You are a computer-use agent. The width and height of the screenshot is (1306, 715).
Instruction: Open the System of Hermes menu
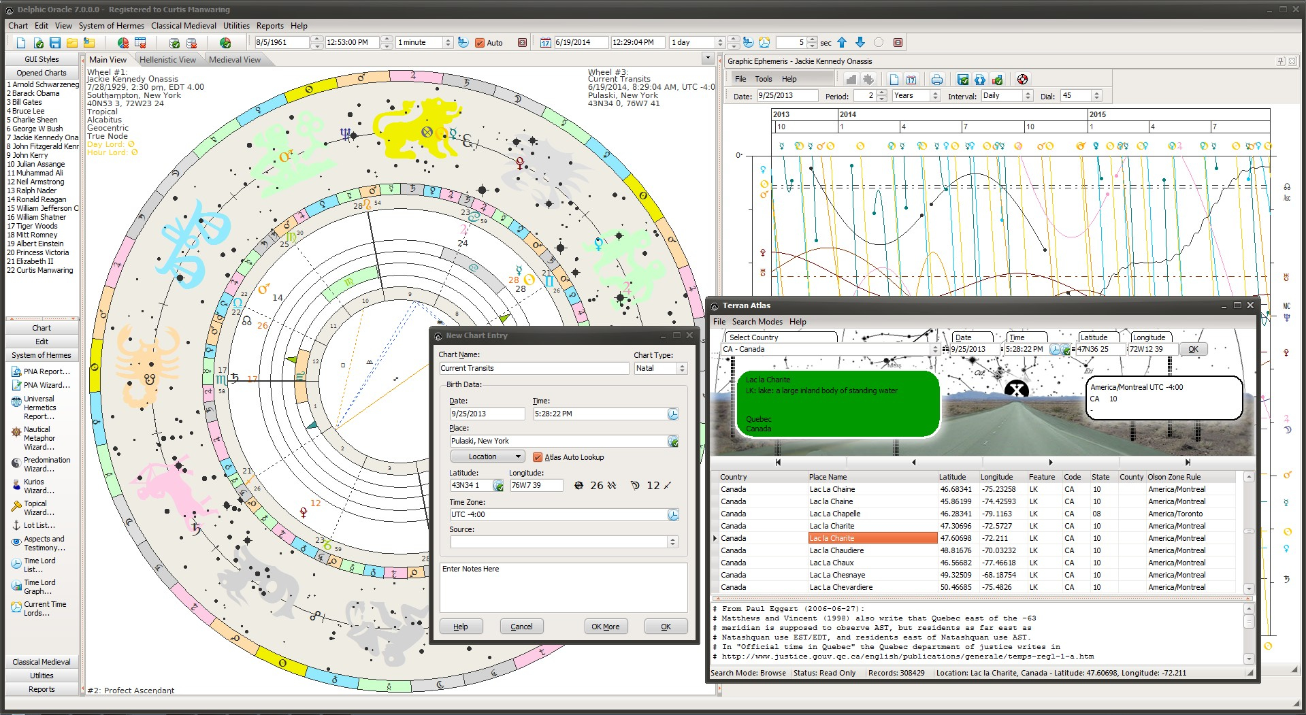pyautogui.click(x=112, y=26)
